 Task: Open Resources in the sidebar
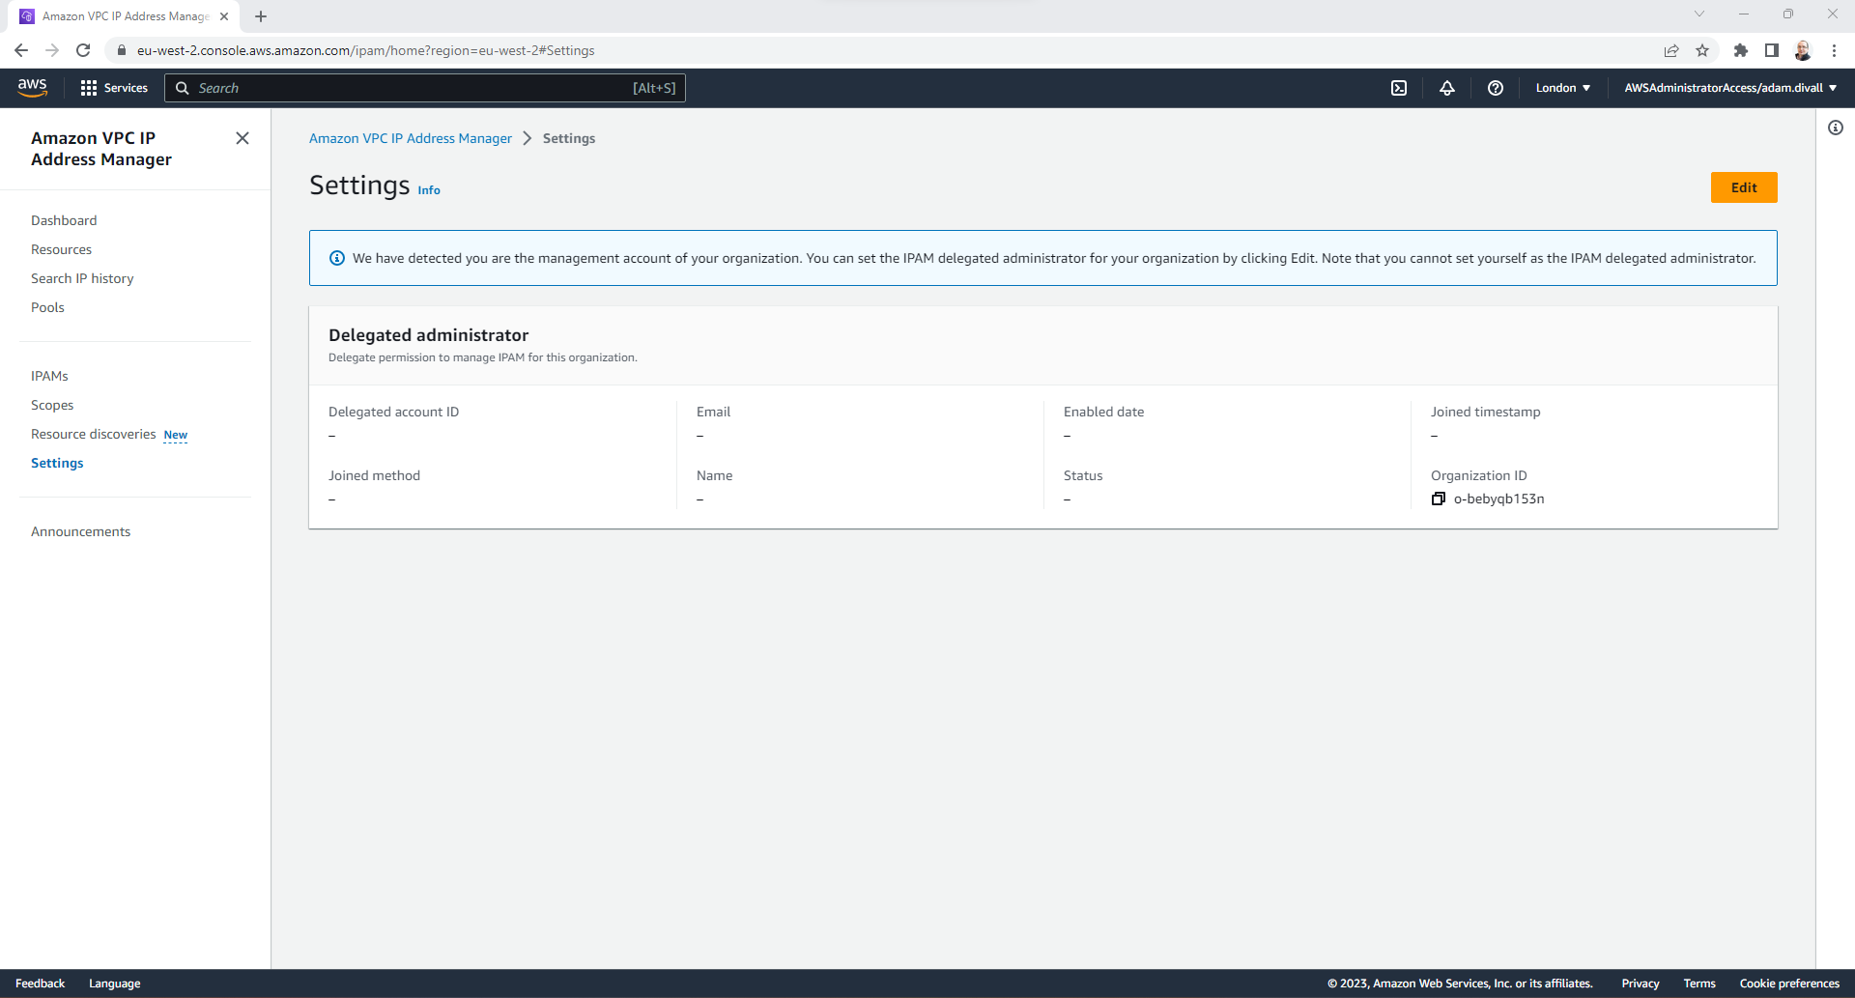pos(61,249)
